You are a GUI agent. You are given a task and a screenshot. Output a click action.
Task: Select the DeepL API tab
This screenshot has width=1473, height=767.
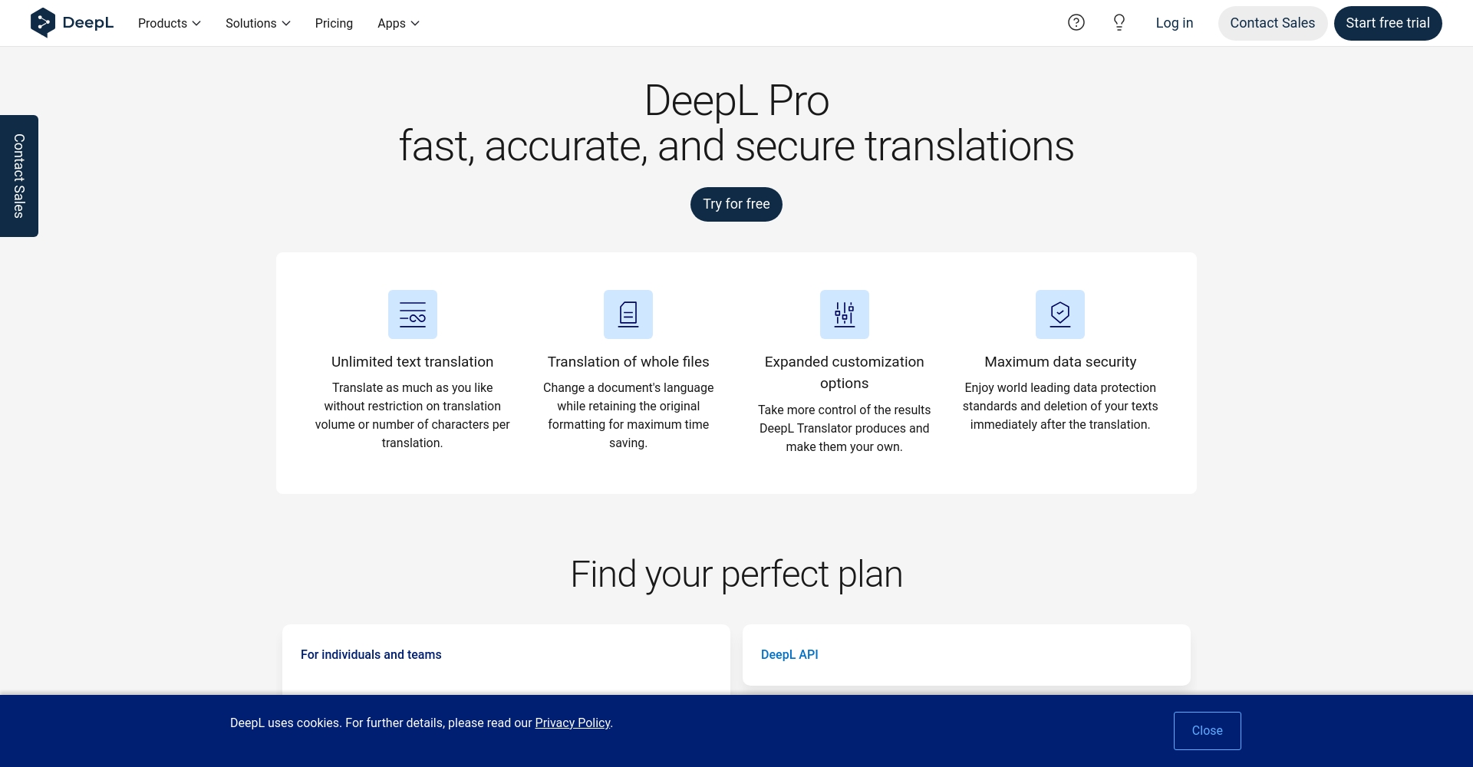(x=789, y=654)
